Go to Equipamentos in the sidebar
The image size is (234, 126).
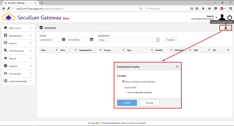coord(15,36)
